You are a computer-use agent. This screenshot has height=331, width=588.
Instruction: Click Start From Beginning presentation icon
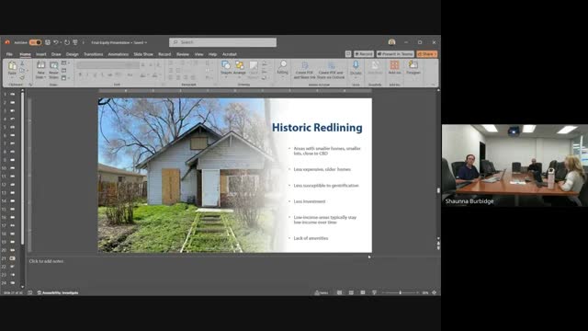(x=75, y=42)
